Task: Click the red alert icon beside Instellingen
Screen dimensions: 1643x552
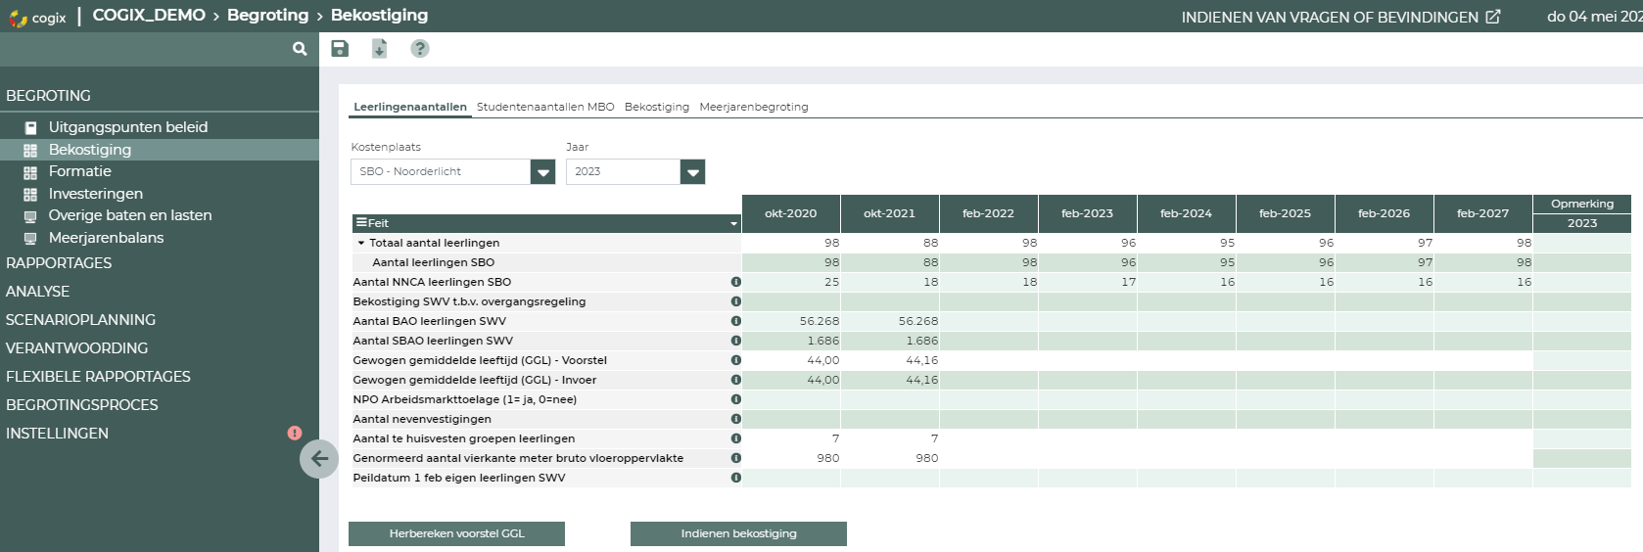Action: [294, 433]
